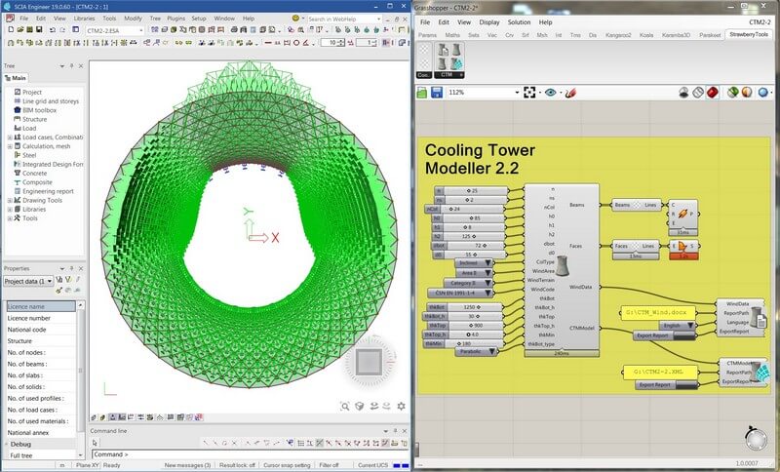The width and height of the screenshot is (780, 472).
Task: Toggle the red shaded preview mode icon
Action: pos(713,93)
